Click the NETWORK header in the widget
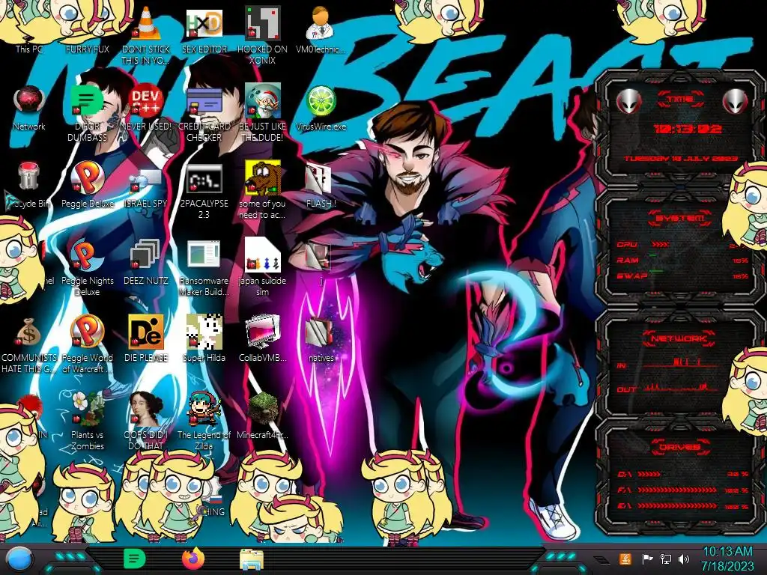Screen dimensions: 767x575 [x=679, y=338]
